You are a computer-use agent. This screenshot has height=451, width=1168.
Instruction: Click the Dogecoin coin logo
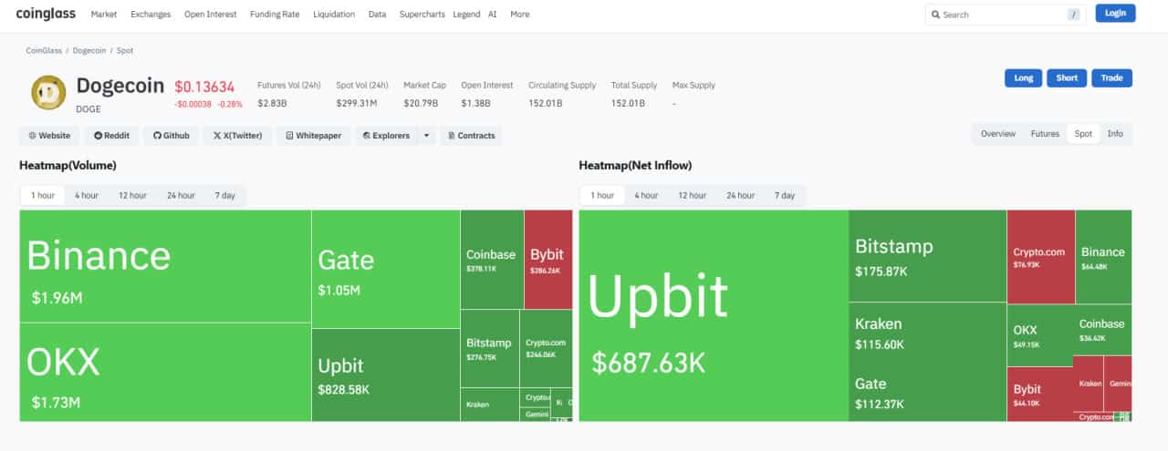tap(48, 92)
